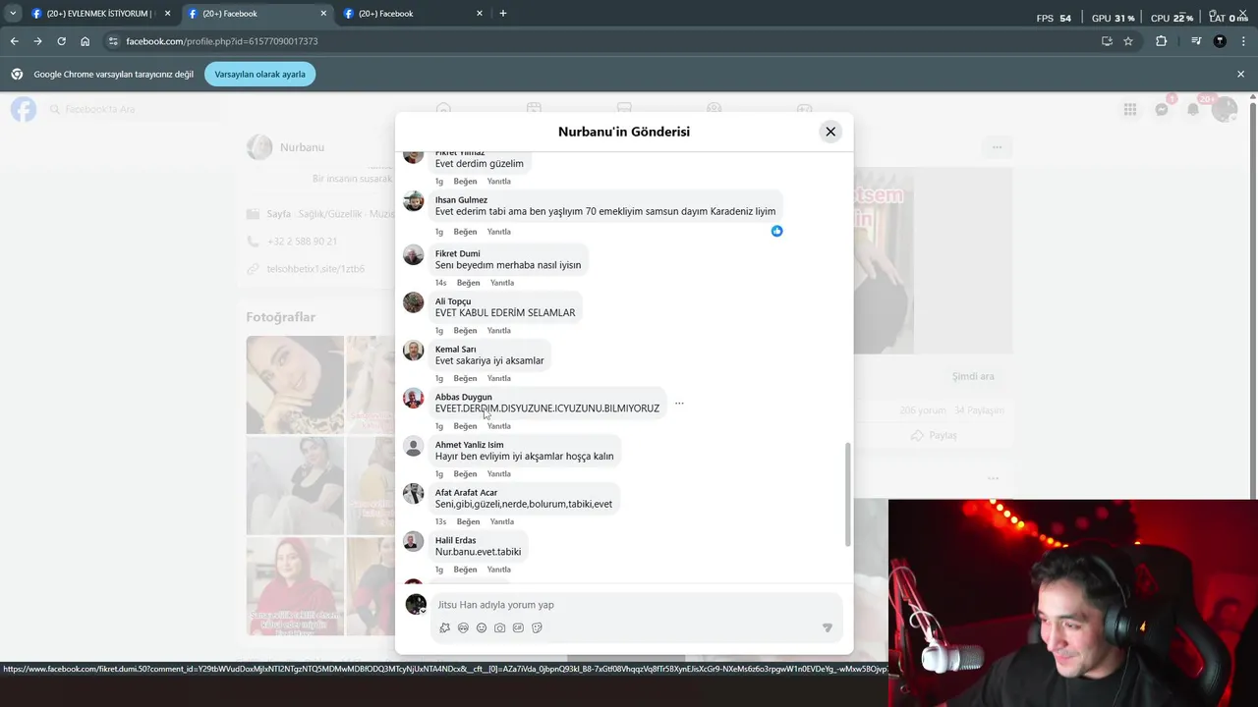Open Facebook menu grid icon

click(1130, 109)
